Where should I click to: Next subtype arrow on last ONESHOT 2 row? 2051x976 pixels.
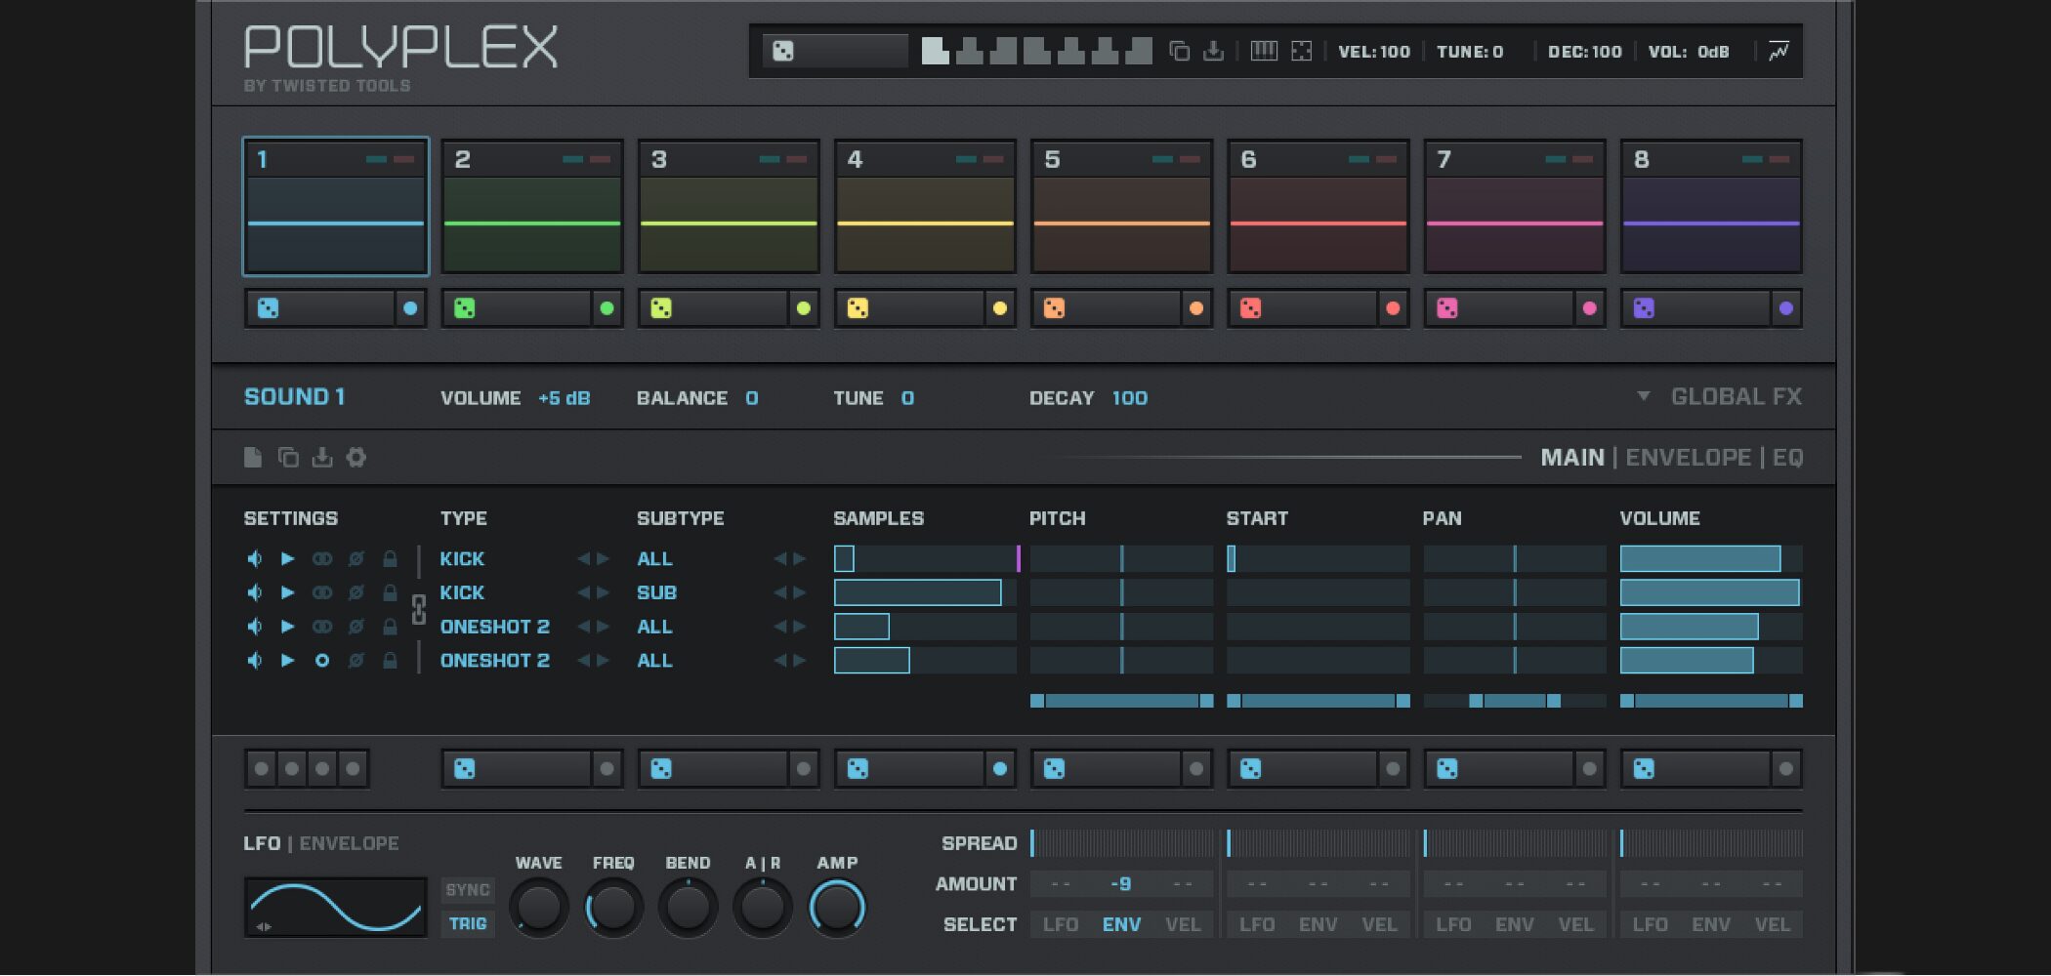(799, 661)
